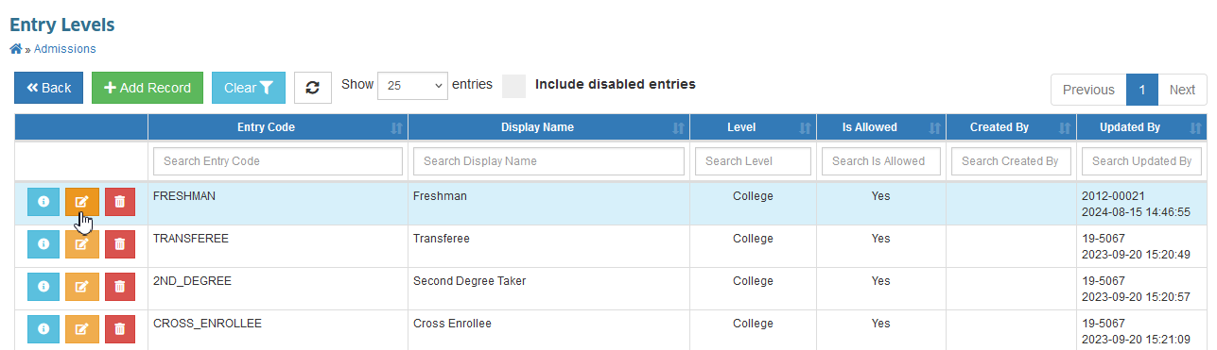Screen dimensions: 1217x350
Task: Go to pagination page 1
Action: pyautogui.click(x=1142, y=90)
